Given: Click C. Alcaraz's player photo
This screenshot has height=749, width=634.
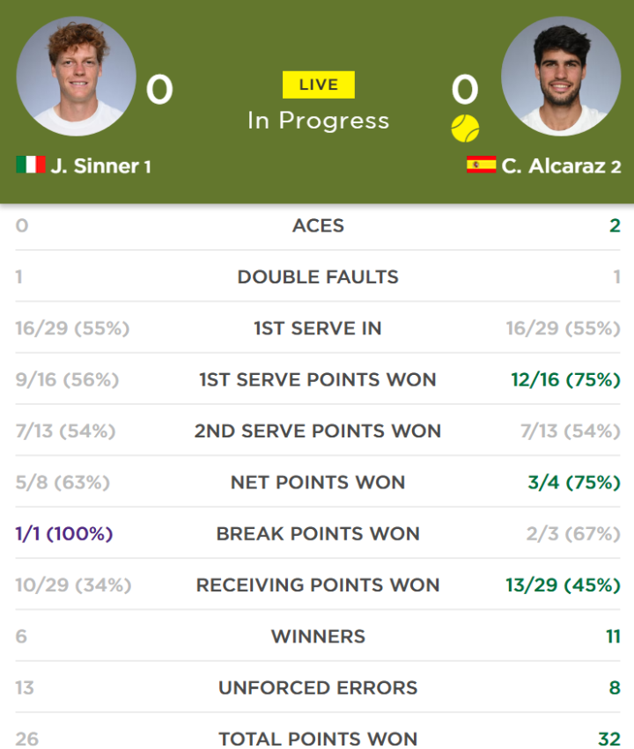Looking at the screenshot, I should 561,77.
